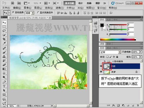
Task: Add a layer mask button
Action: tap(118, 105)
